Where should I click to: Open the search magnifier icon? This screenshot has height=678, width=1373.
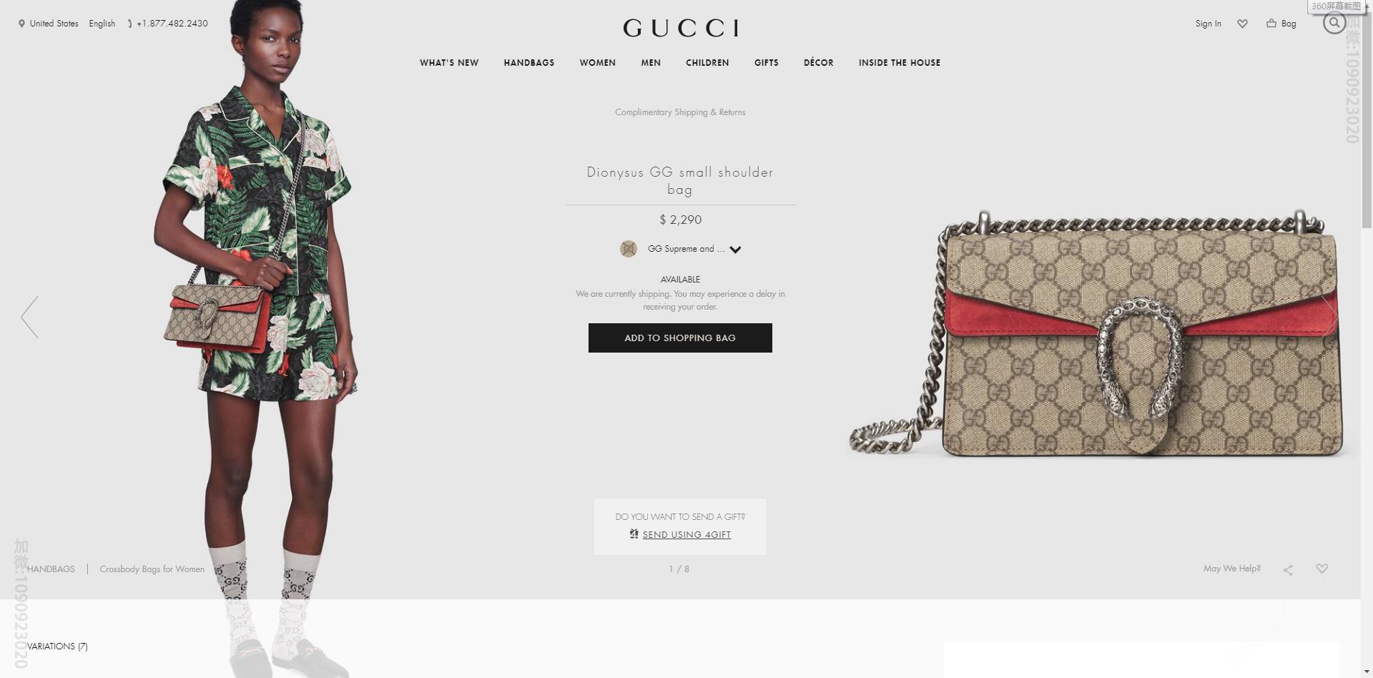(x=1334, y=23)
